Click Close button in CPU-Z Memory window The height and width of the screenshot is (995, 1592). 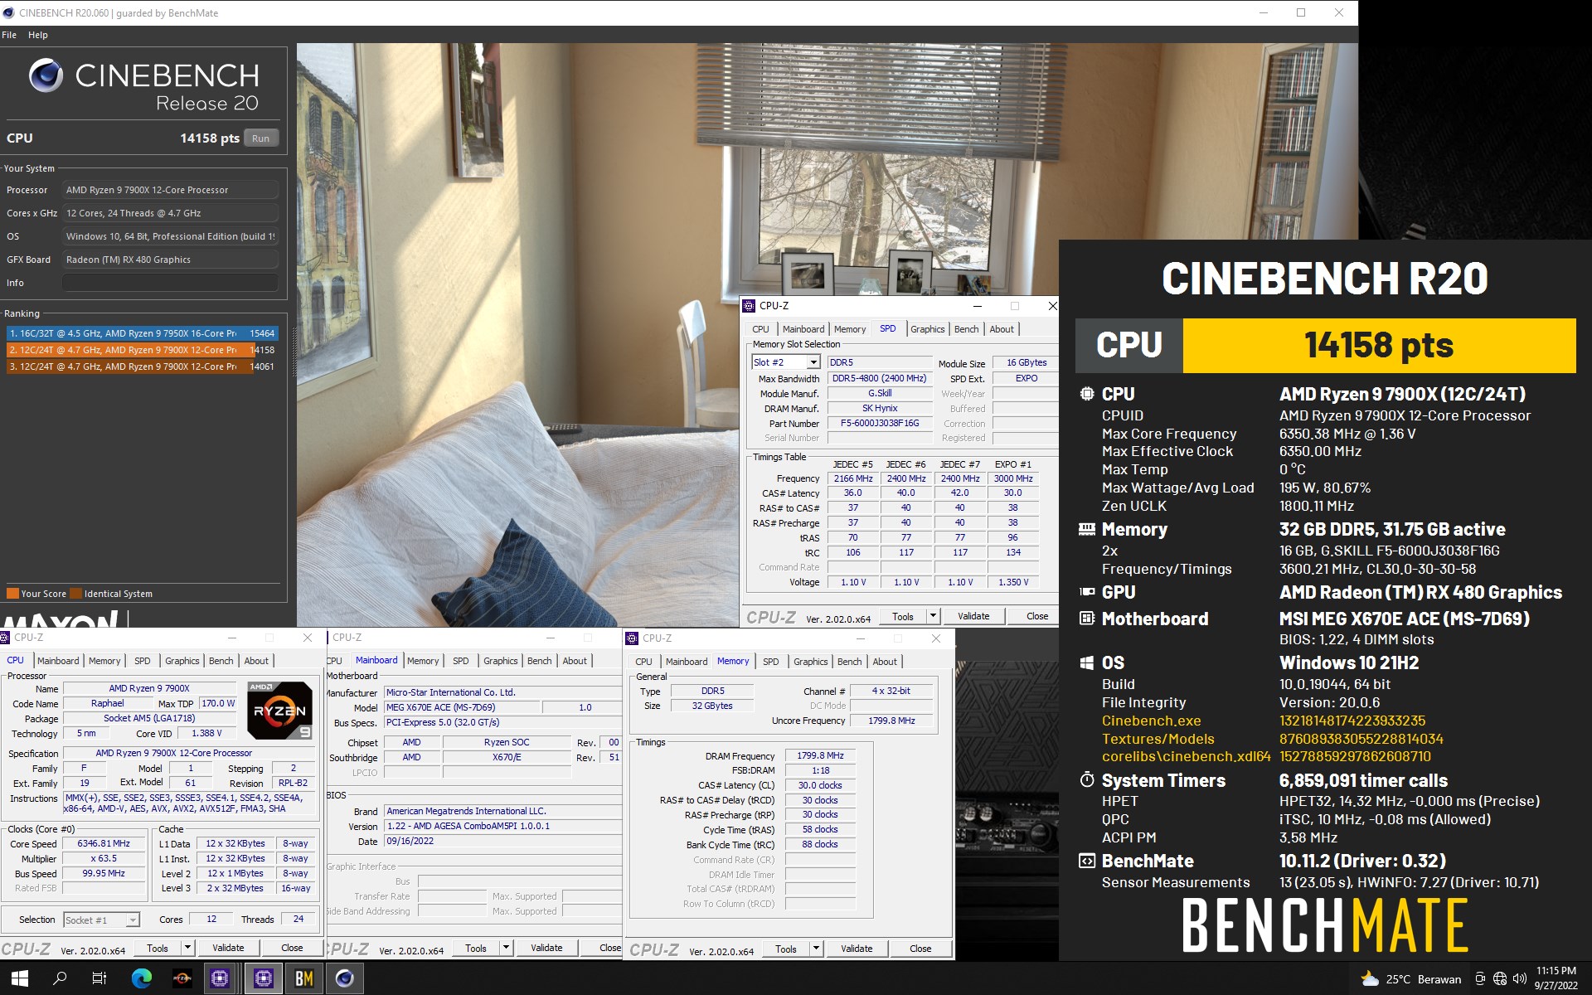[x=920, y=949]
